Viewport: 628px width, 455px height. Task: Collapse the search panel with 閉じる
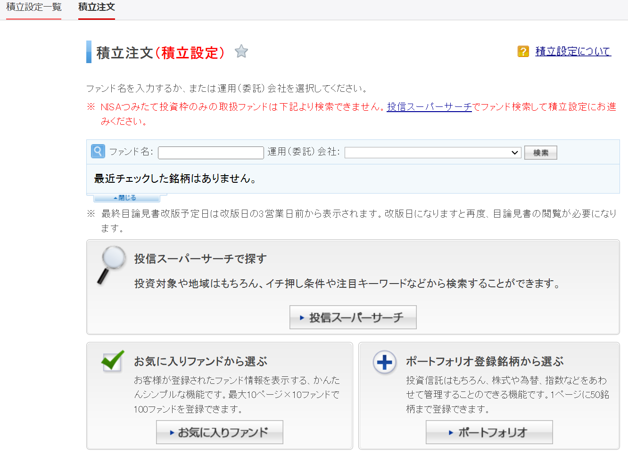tap(125, 198)
